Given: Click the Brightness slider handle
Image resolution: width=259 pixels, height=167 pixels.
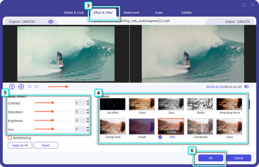Looking at the screenshot, I should point(52,120).
